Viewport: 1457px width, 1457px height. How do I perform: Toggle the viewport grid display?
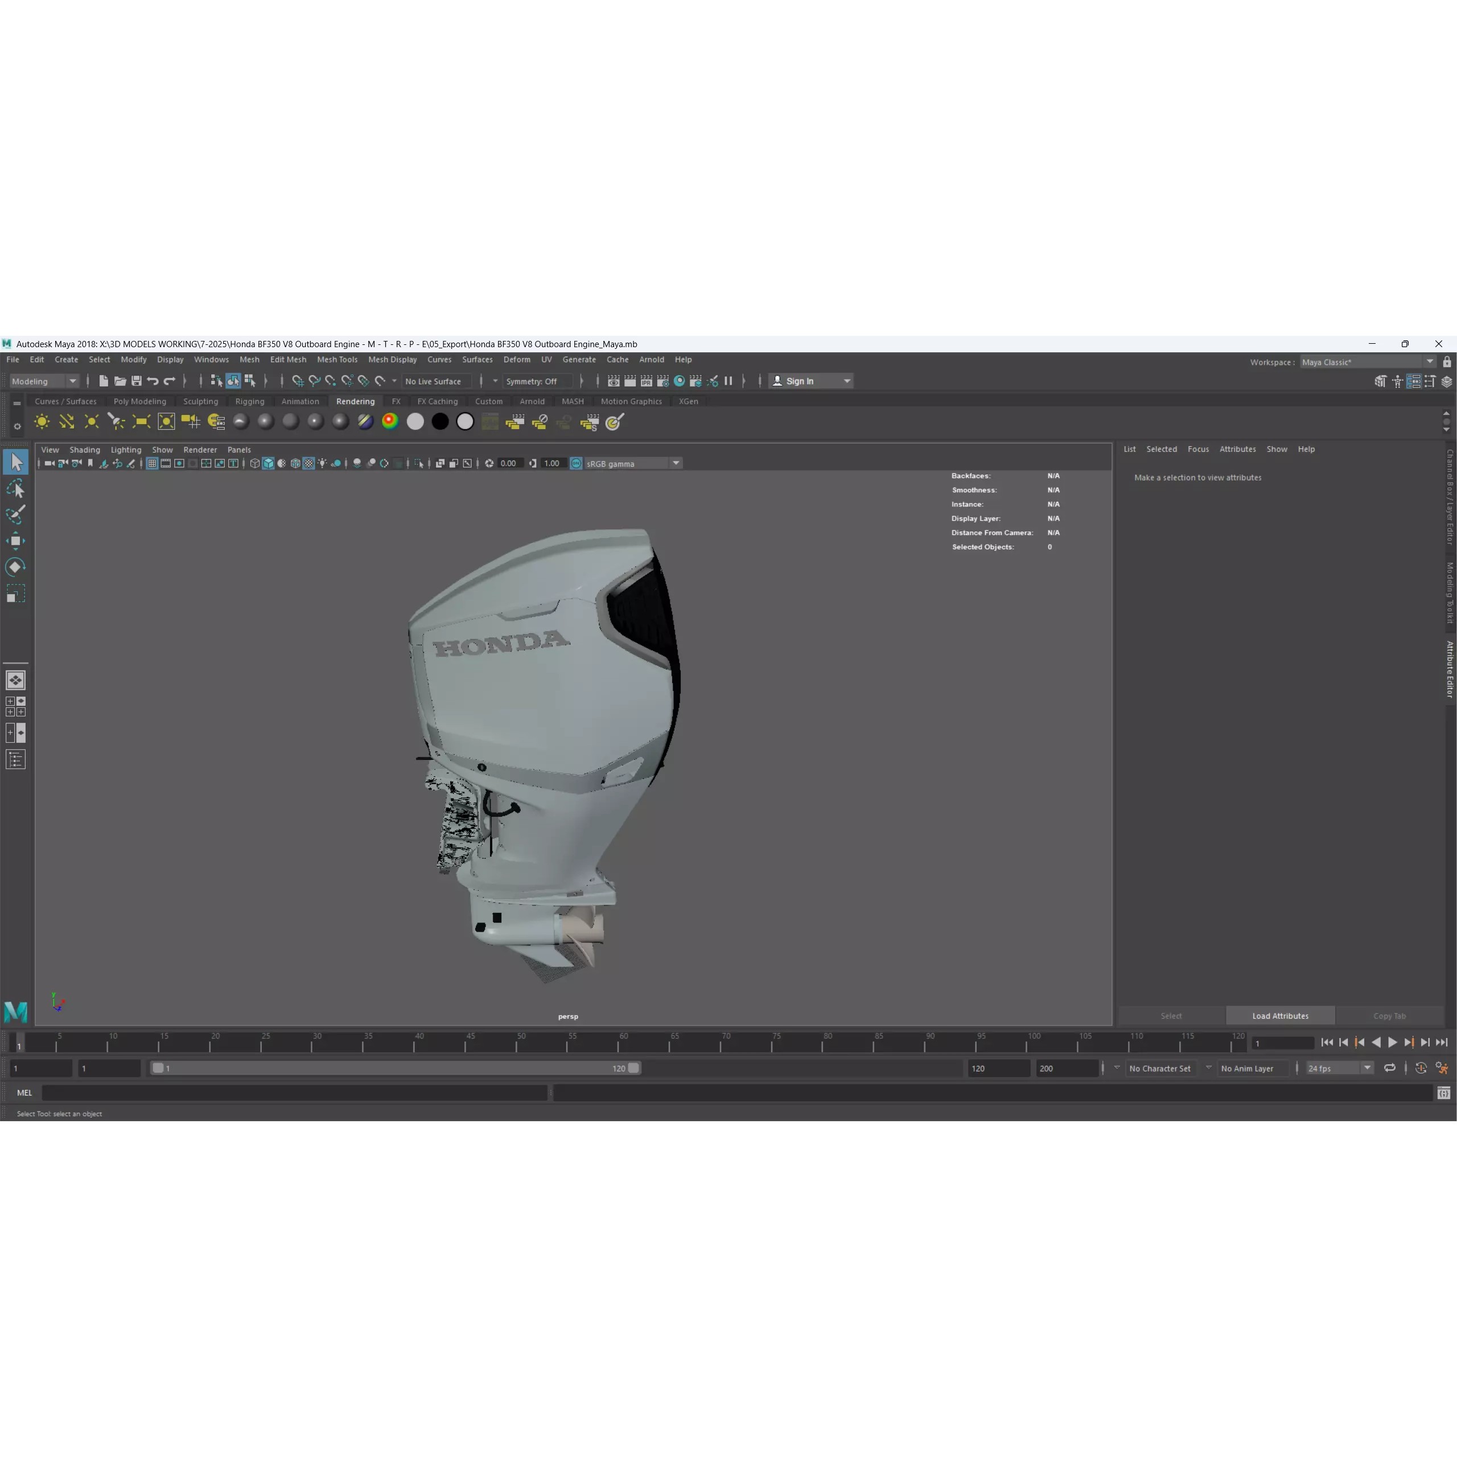[153, 463]
